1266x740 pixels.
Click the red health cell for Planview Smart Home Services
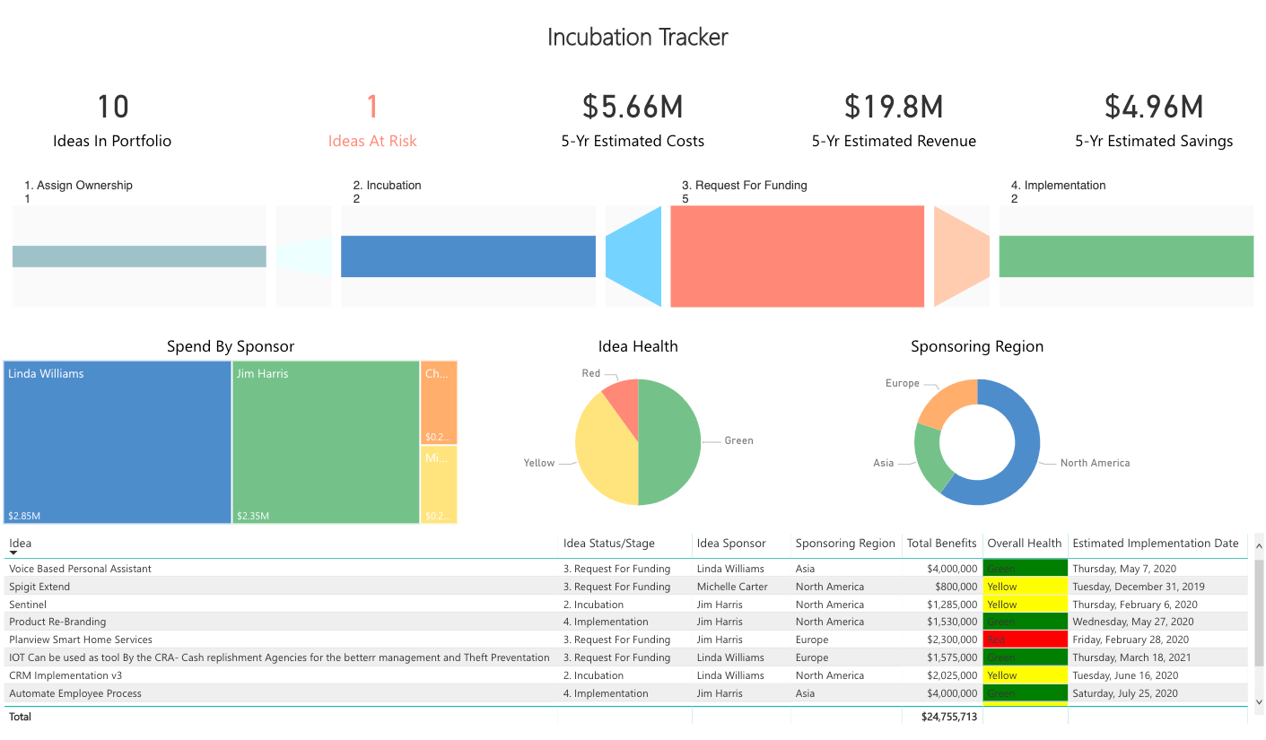(1025, 639)
